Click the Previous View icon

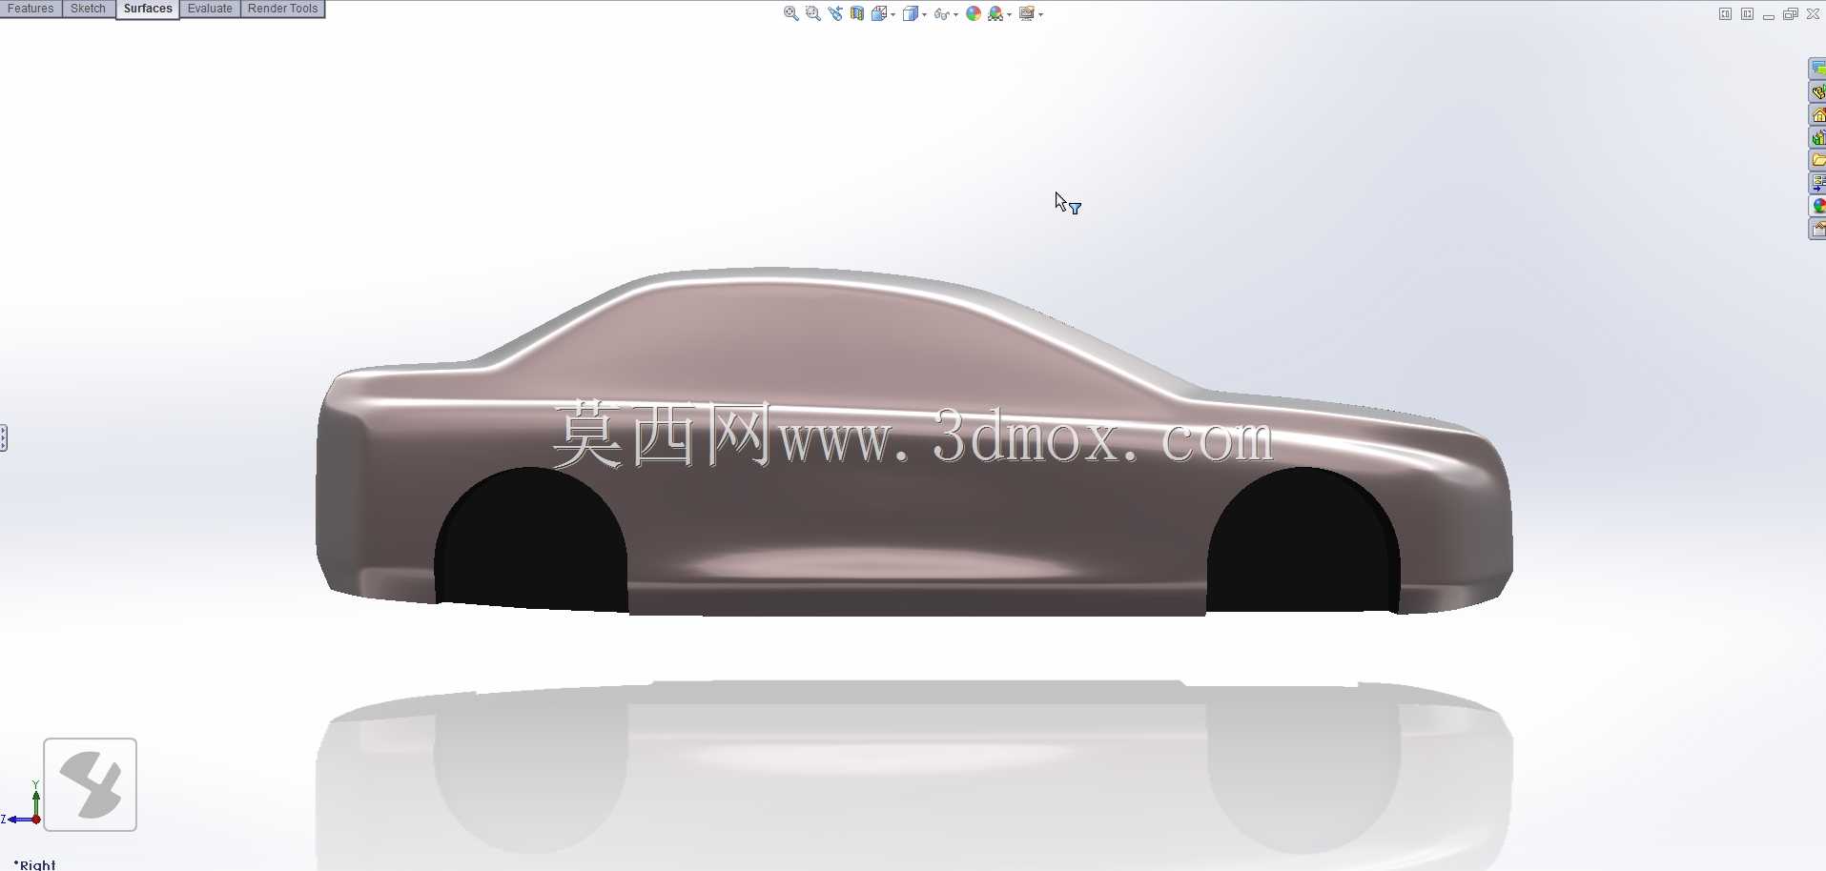click(835, 13)
